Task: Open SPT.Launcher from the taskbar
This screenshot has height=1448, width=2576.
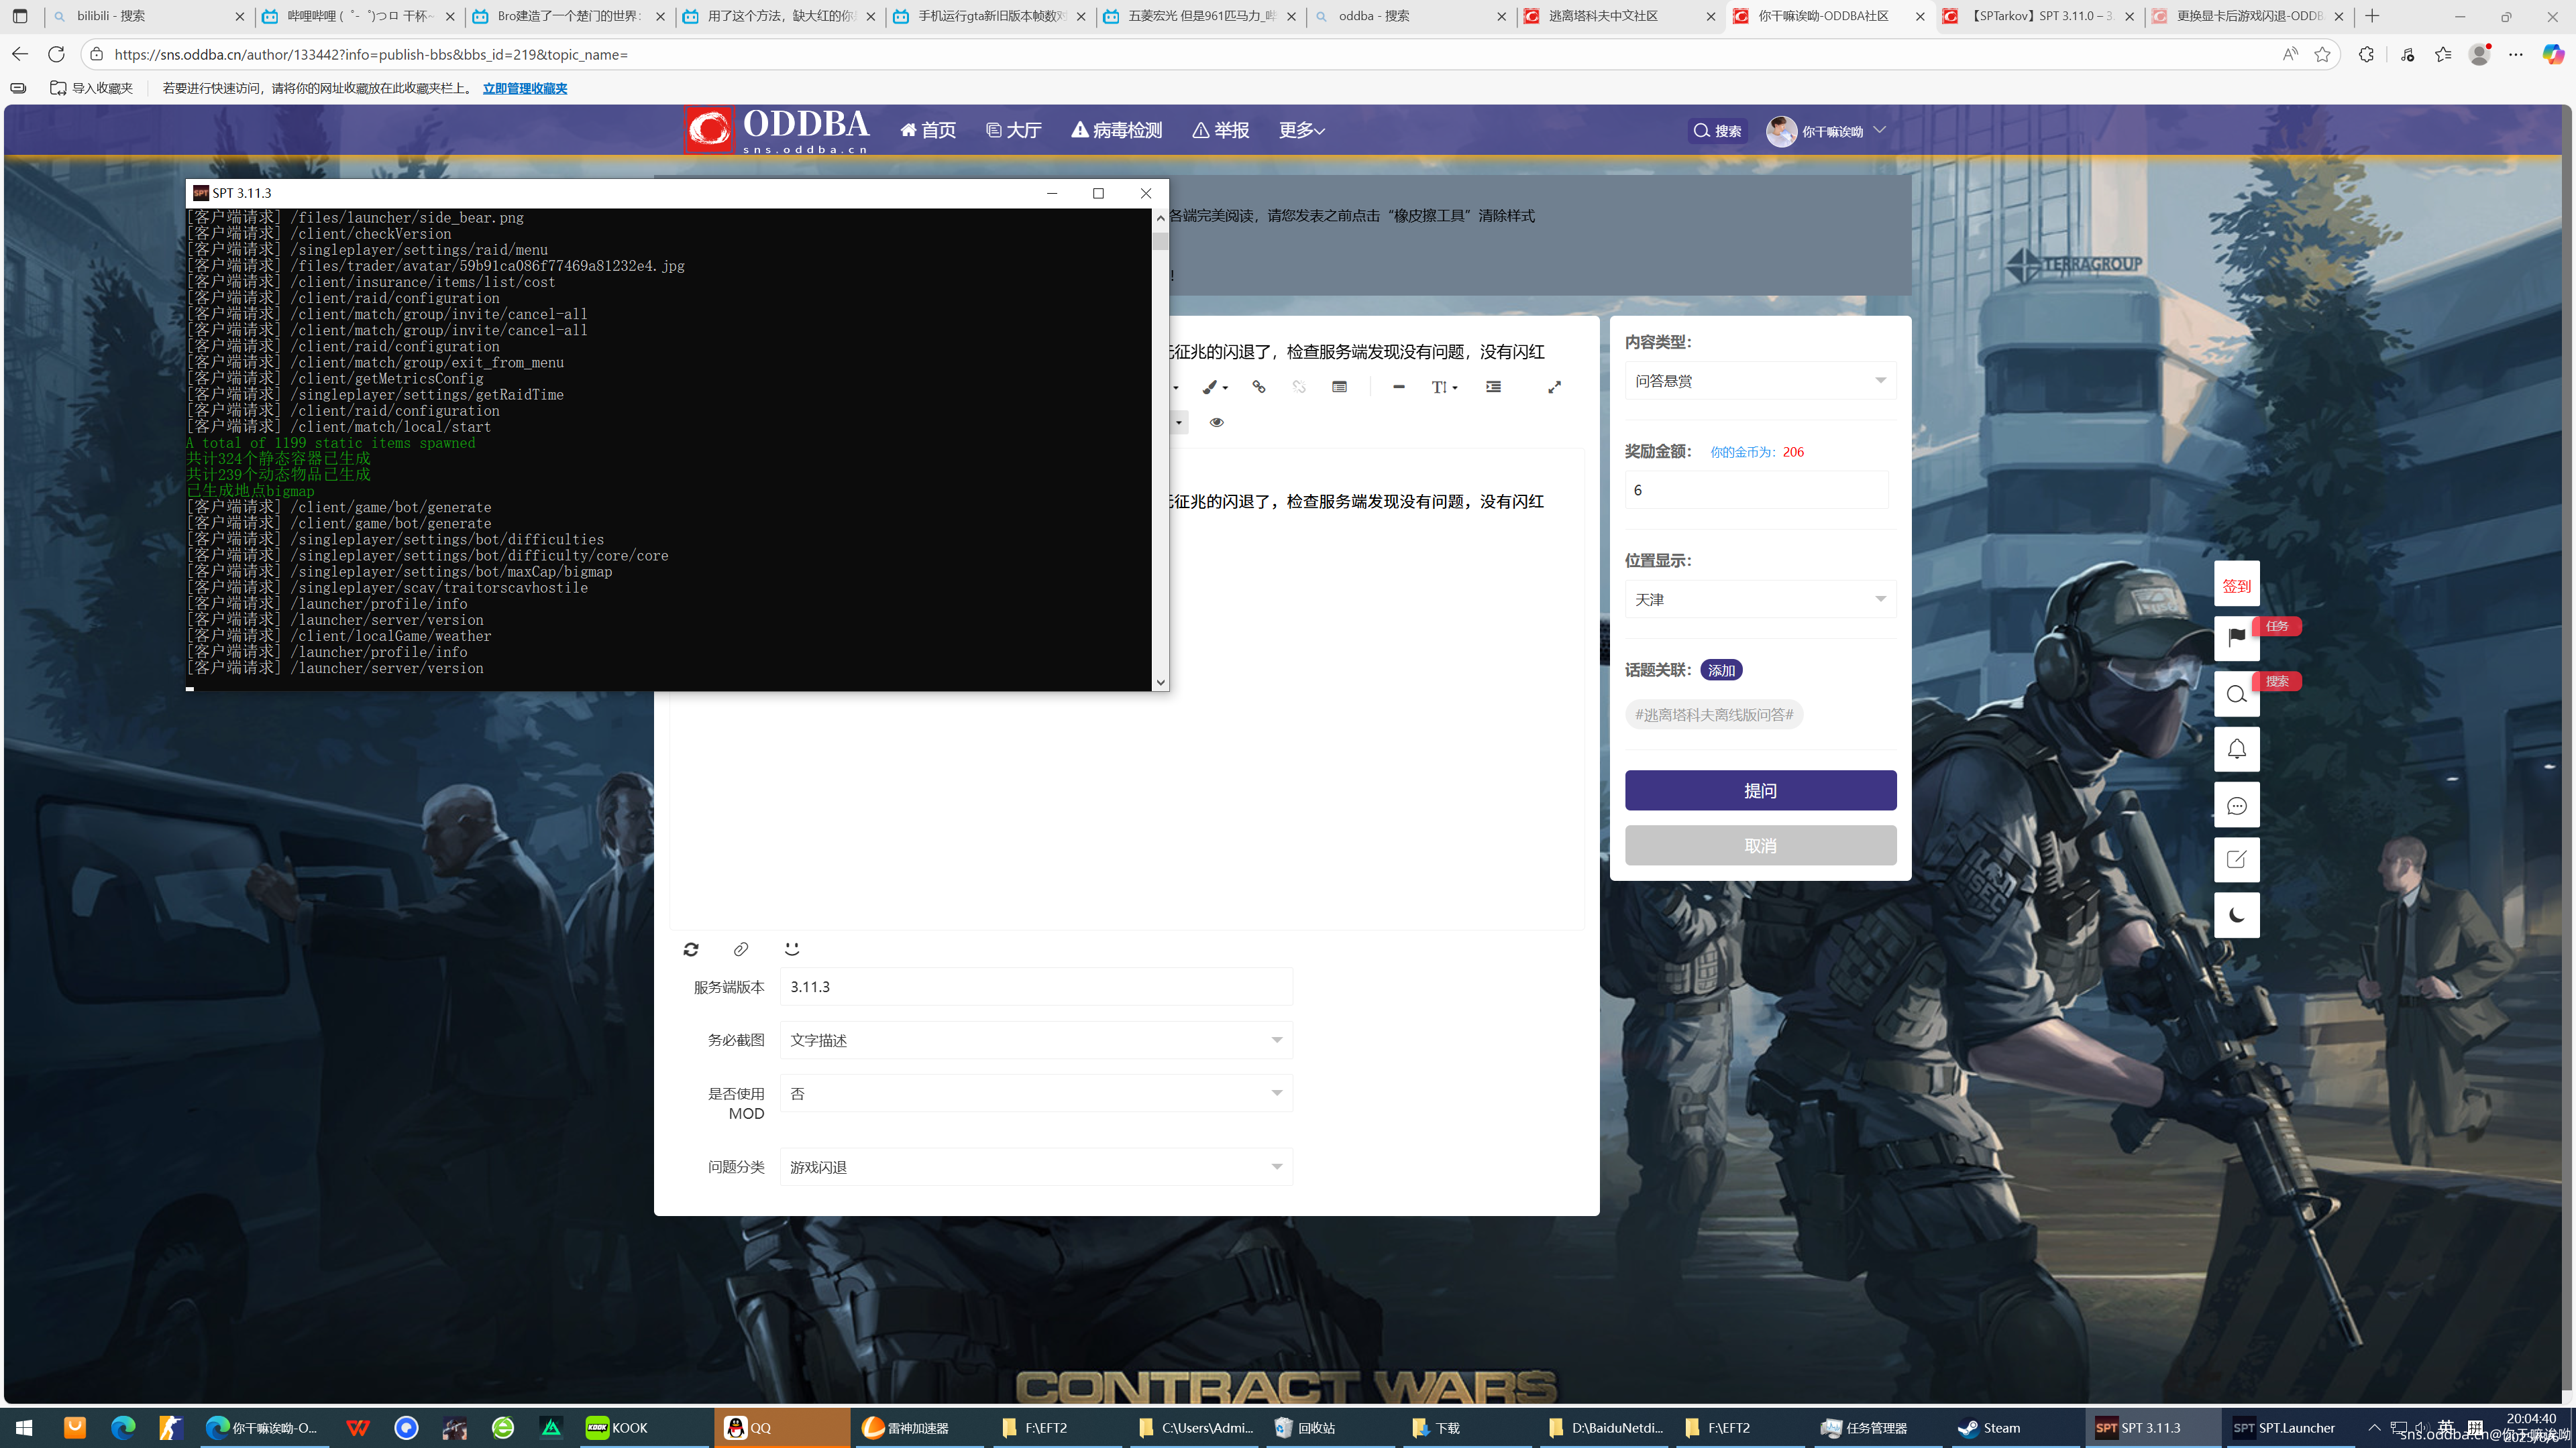Action: (x=2289, y=1427)
